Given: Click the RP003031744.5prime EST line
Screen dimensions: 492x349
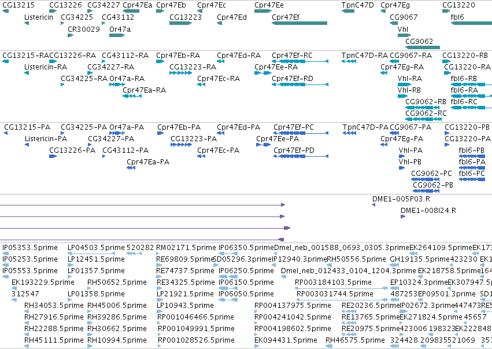Looking at the screenshot, I should coord(342,300).
